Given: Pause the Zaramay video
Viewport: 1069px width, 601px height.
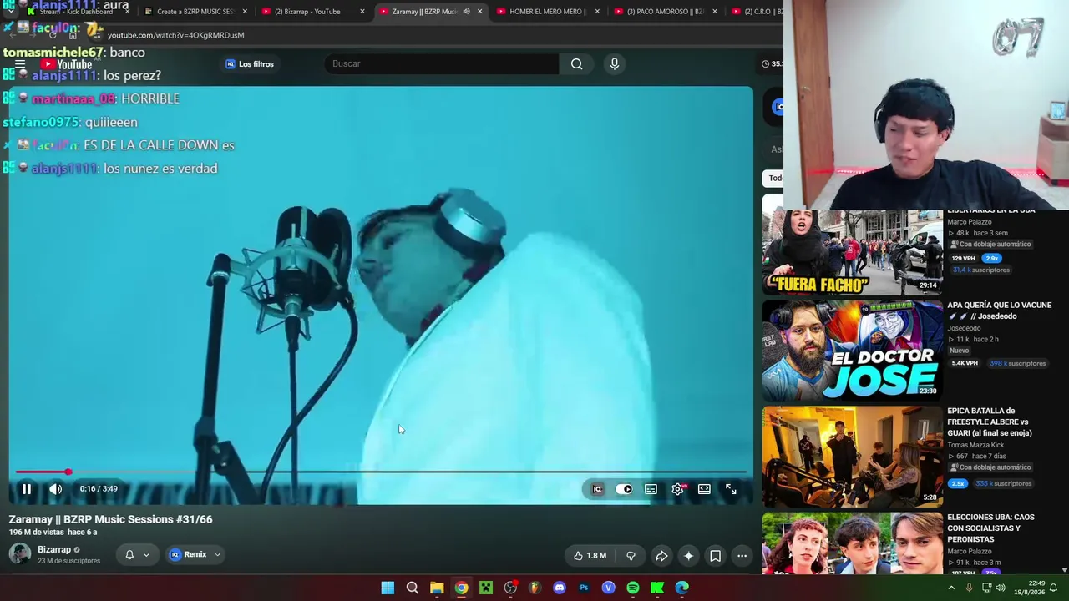Looking at the screenshot, I should 26,489.
